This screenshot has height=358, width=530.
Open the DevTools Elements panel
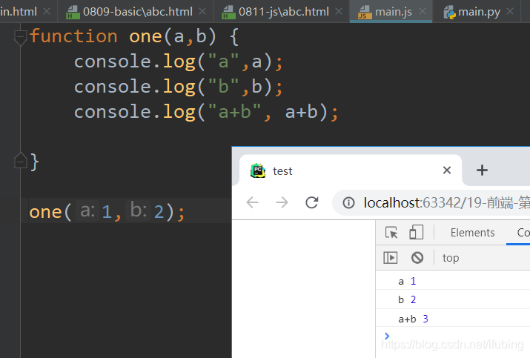pyautogui.click(x=472, y=233)
